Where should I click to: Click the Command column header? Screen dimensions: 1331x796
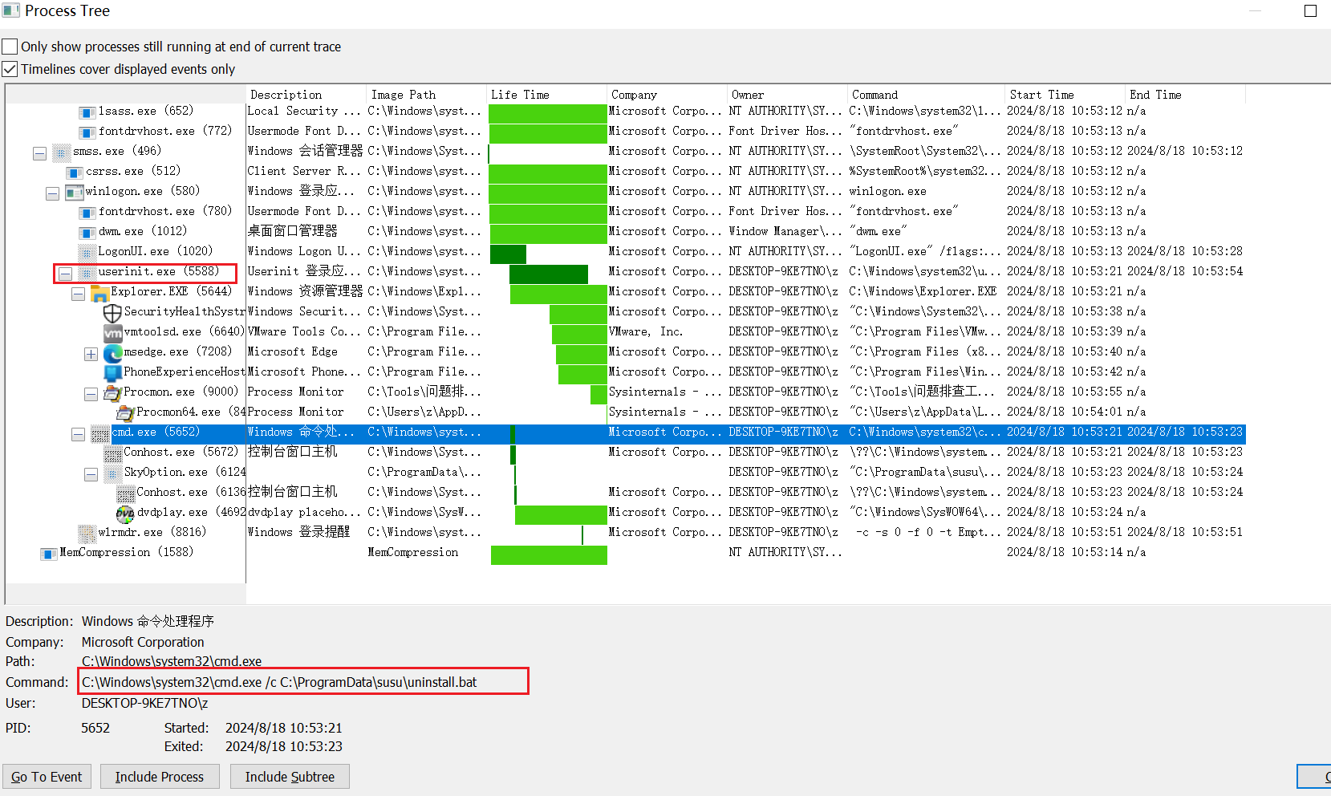(926, 95)
